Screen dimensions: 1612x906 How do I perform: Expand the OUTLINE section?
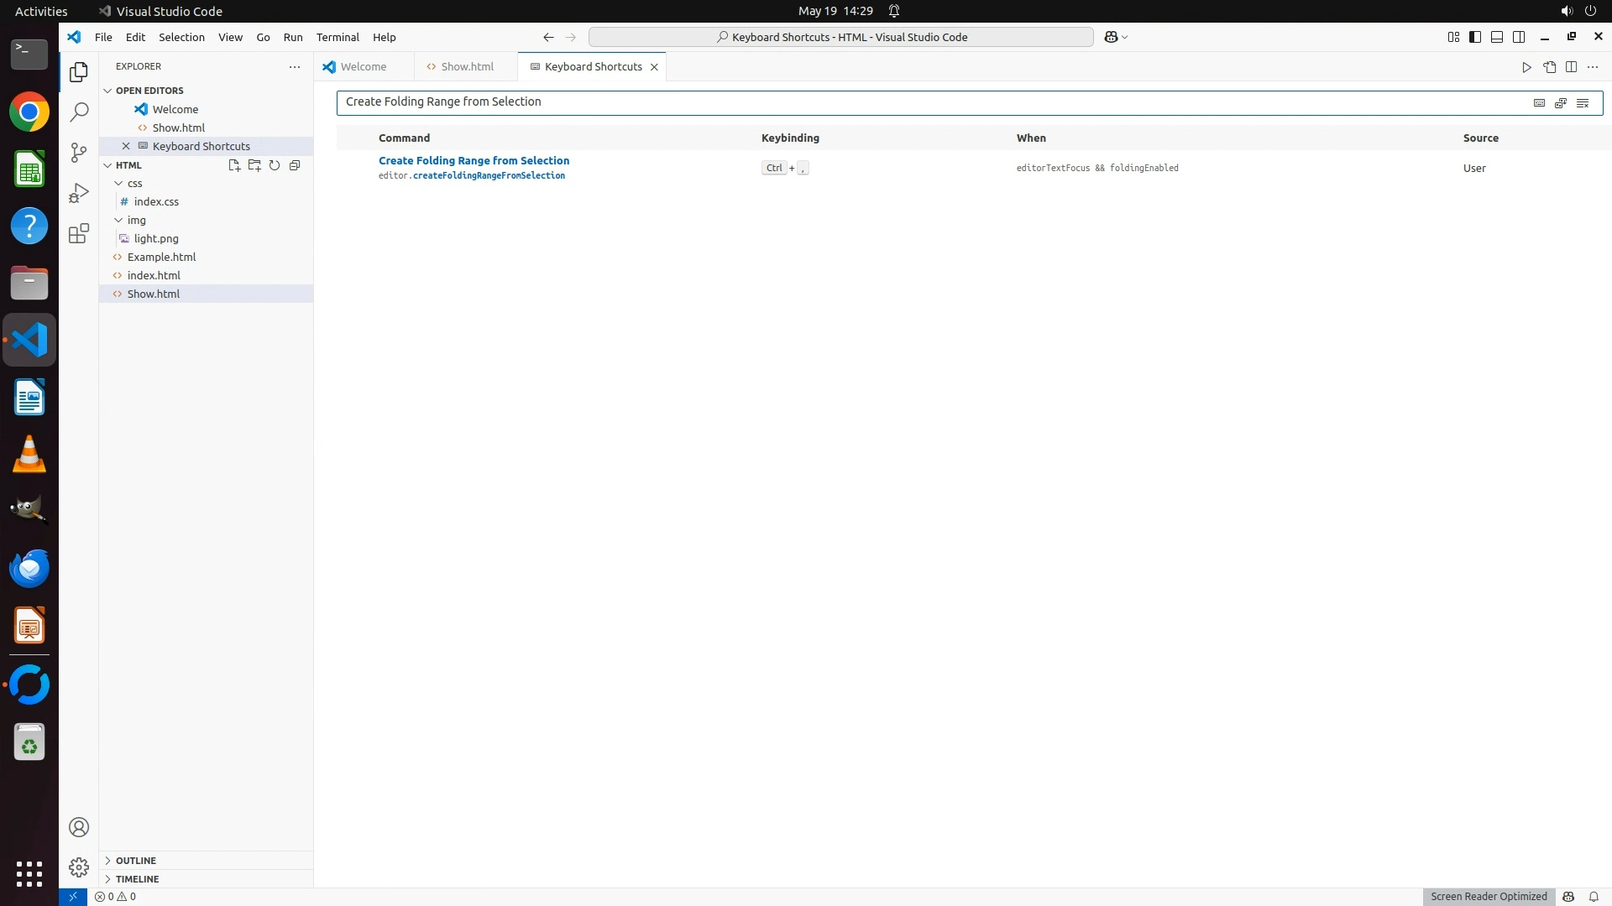[x=136, y=861]
